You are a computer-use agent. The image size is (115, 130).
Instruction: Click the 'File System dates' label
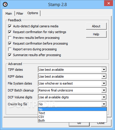click(x=20, y=83)
